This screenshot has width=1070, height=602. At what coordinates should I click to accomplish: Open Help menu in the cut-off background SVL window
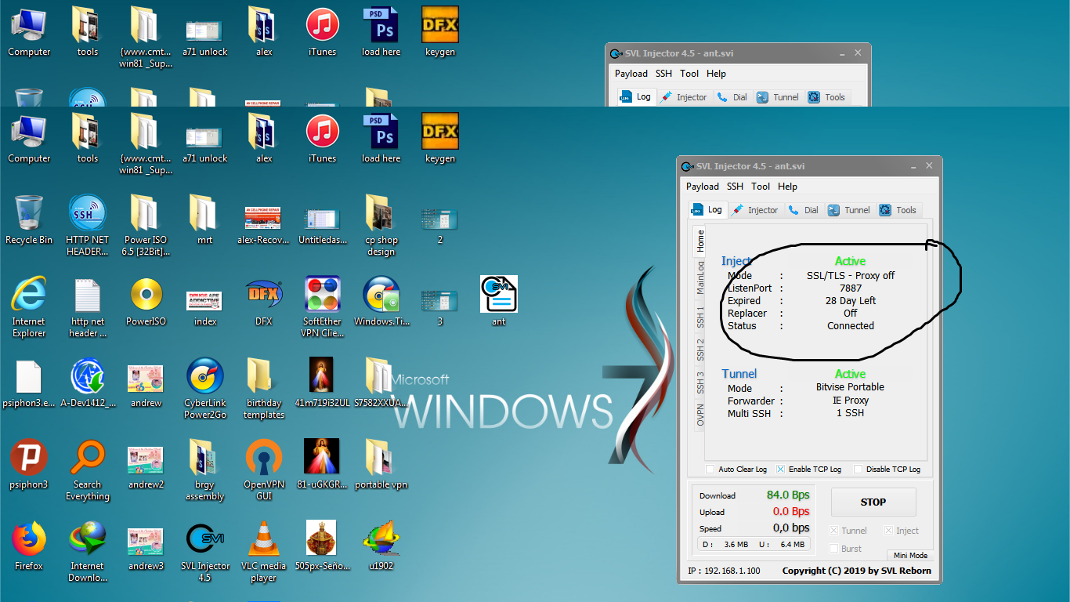[716, 74]
